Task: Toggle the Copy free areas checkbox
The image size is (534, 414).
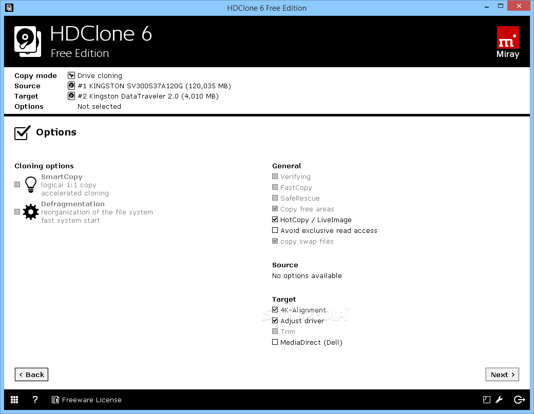Action: (275, 208)
